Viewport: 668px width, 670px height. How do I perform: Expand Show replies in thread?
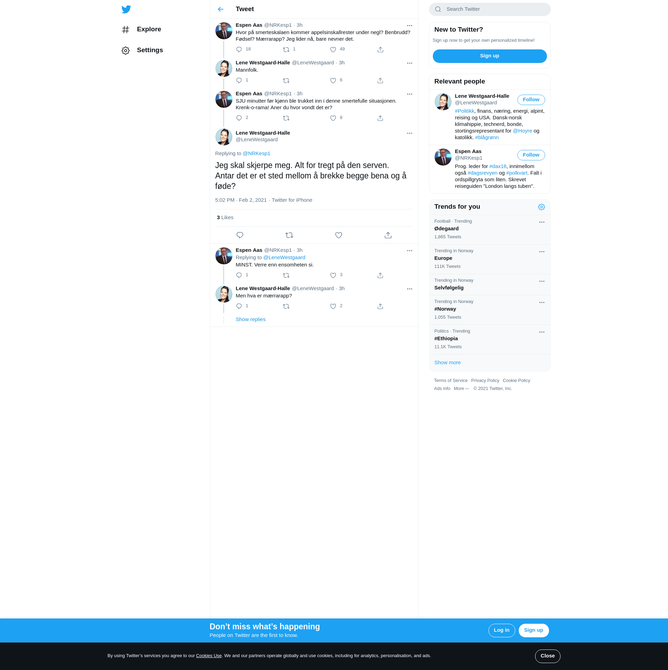pos(250,319)
